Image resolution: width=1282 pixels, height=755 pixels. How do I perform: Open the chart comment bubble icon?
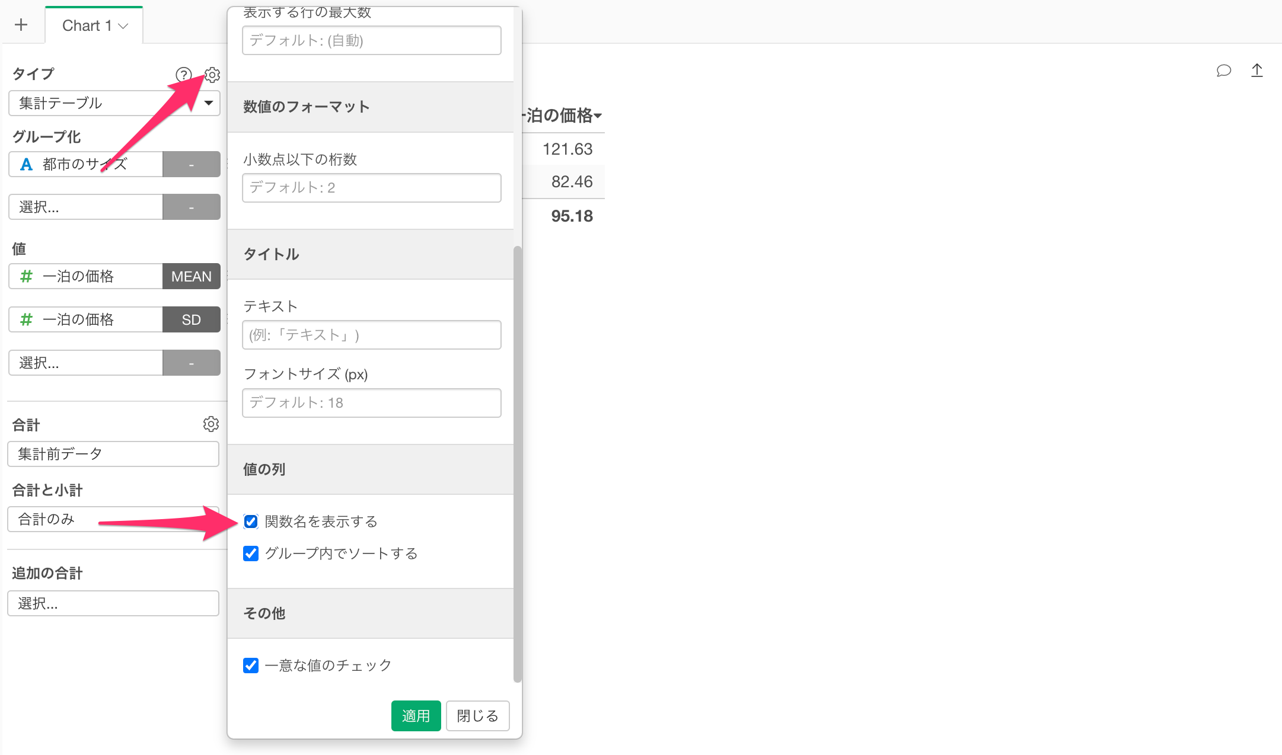1223,71
